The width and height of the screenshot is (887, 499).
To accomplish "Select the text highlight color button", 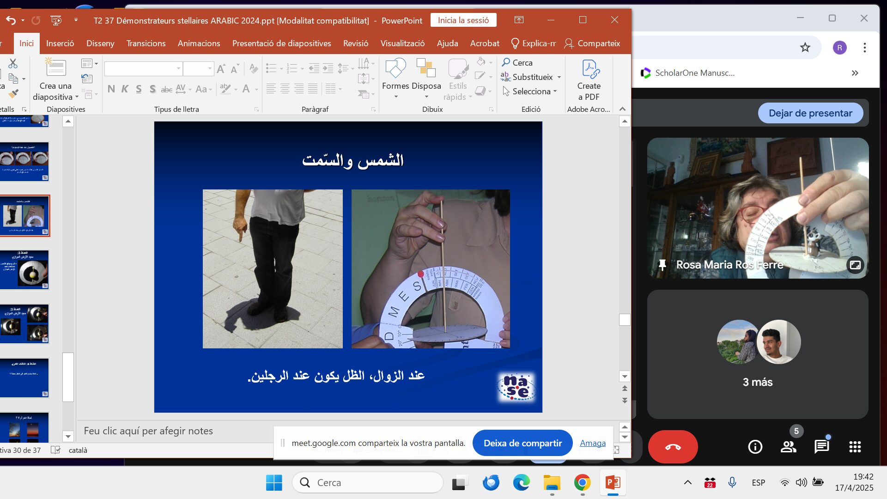I will click(225, 89).
